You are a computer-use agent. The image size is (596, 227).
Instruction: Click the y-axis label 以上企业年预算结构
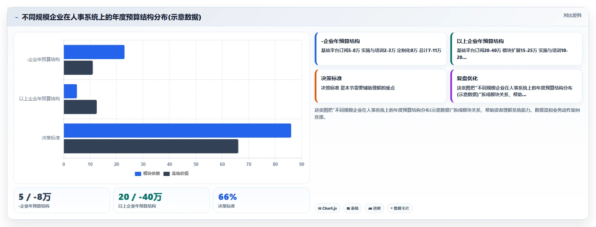(x=39, y=99)
